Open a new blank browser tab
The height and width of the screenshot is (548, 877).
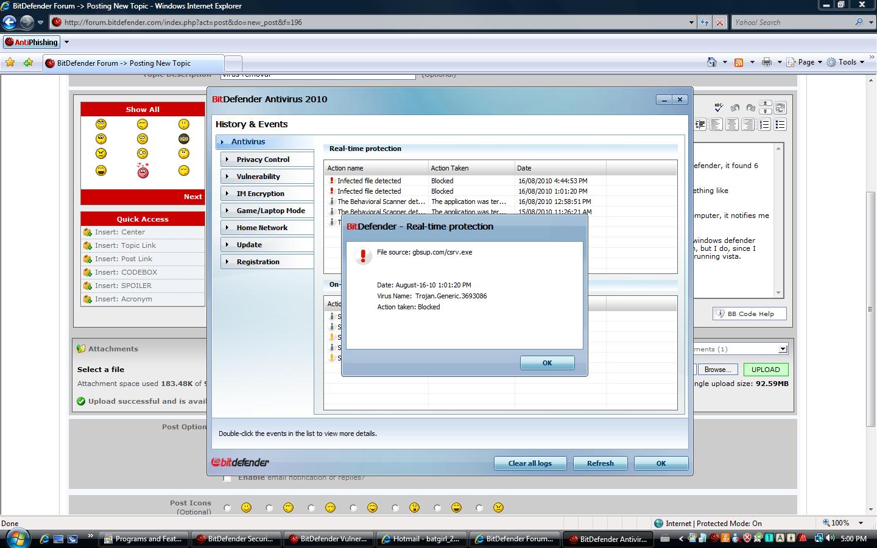click(x=233, y=63)
